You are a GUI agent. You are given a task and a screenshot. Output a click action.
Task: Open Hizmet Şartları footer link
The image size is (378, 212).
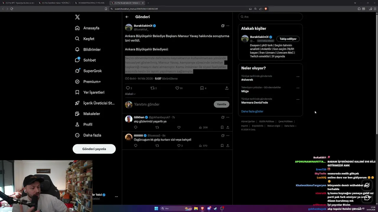[248, 121]
